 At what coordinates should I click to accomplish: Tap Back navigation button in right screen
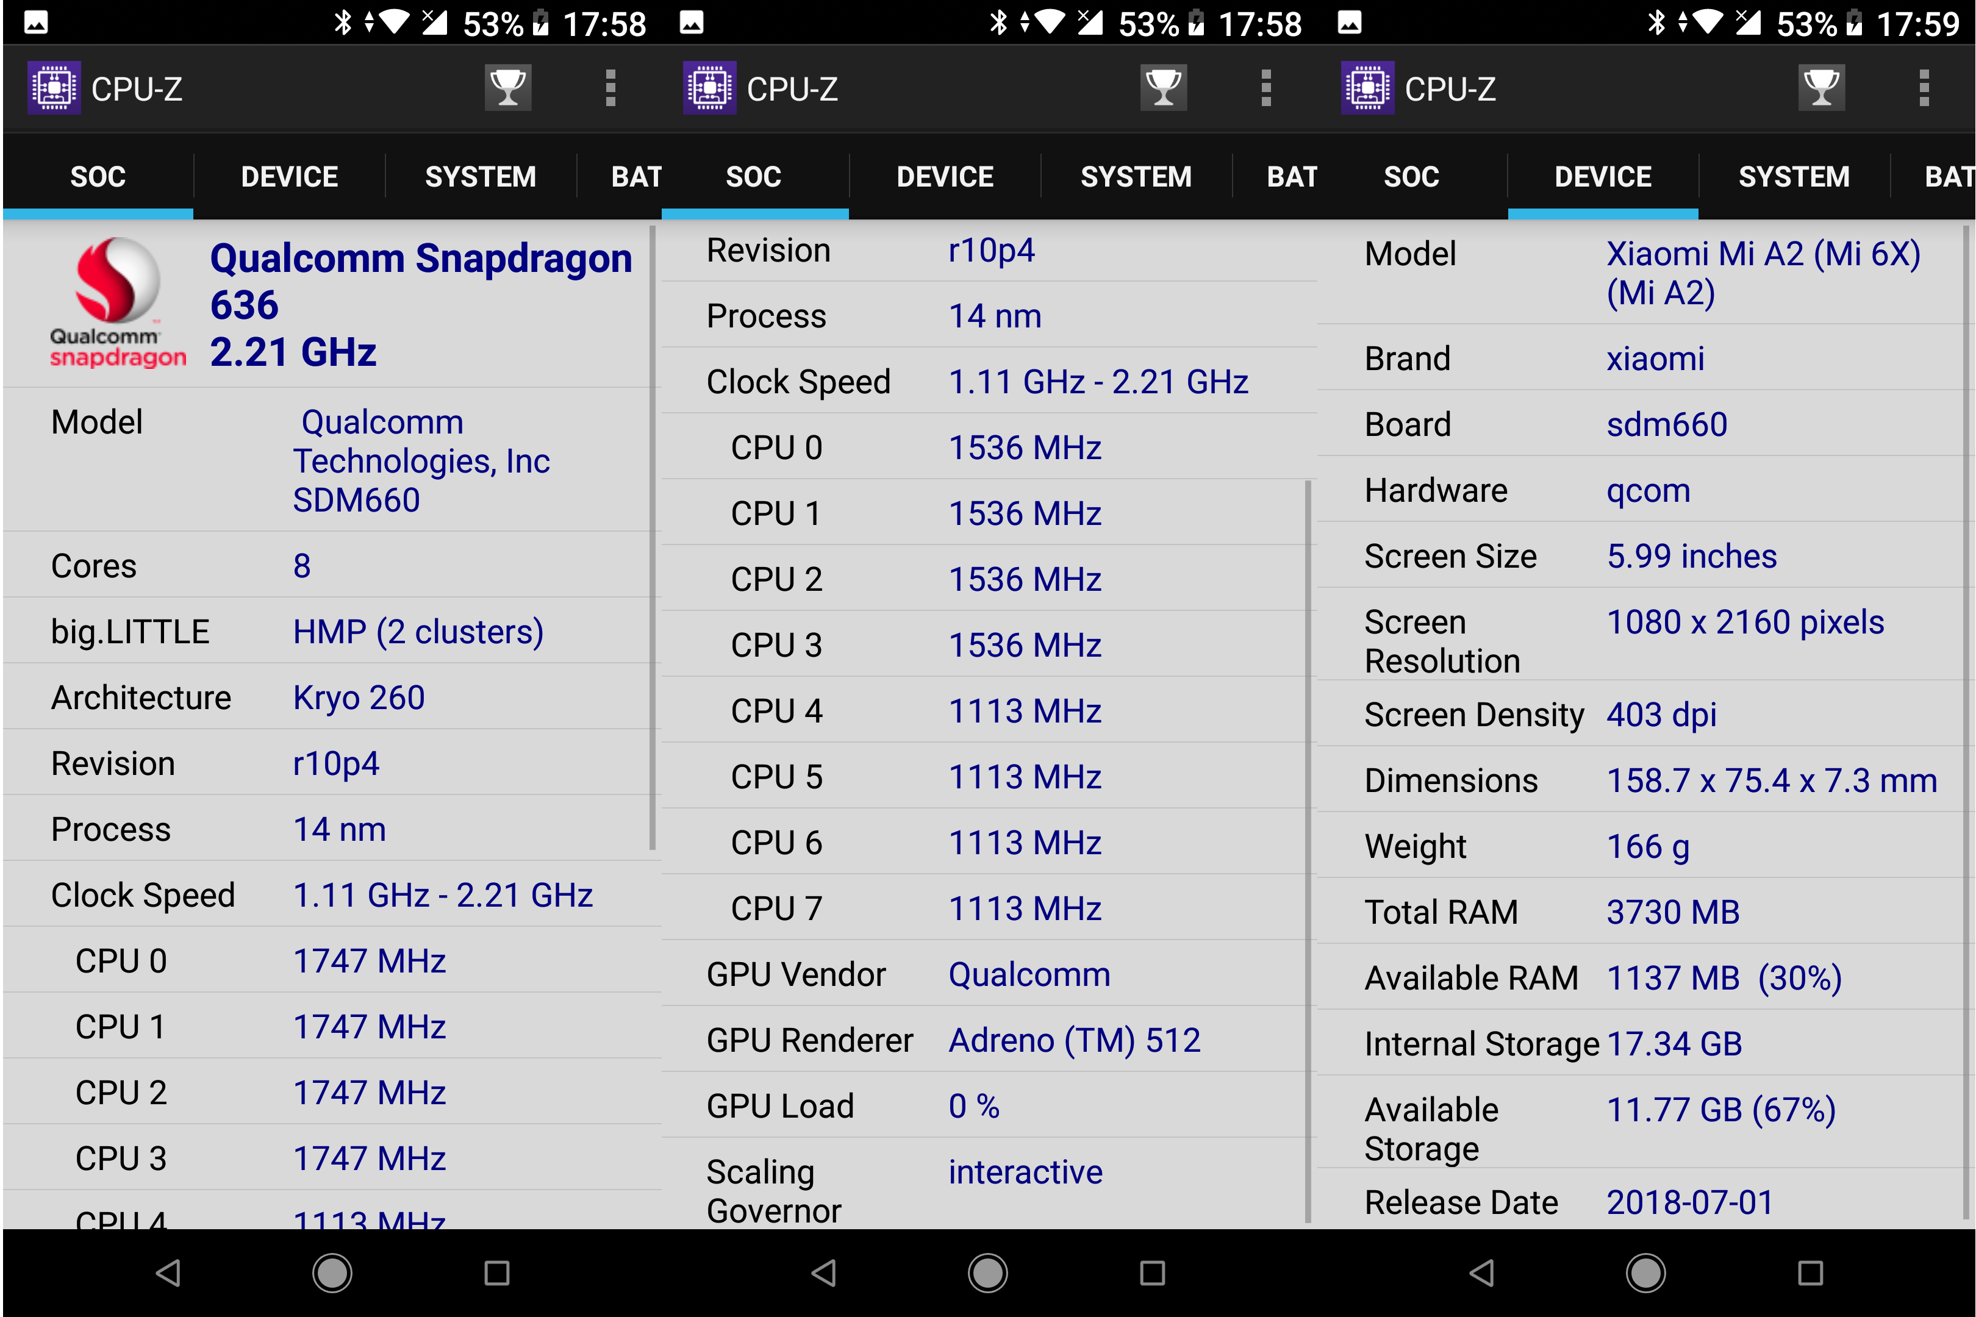point(1481,1273)
